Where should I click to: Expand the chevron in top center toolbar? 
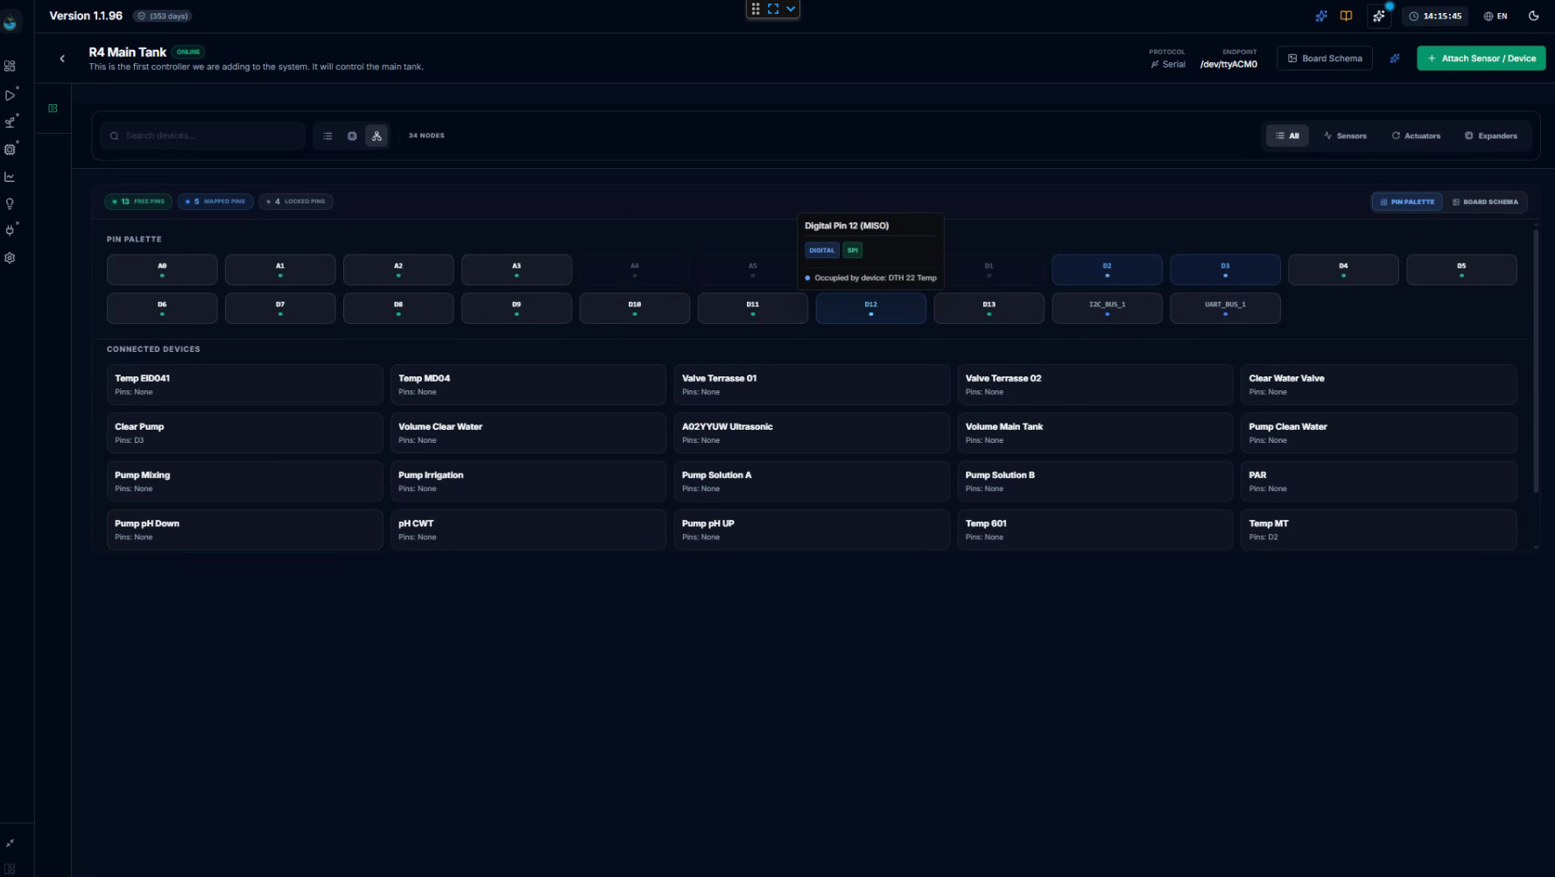791,9
